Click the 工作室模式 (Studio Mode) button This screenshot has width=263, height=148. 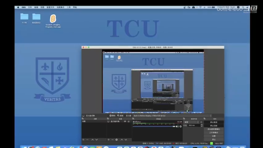(x=214, y=133)
